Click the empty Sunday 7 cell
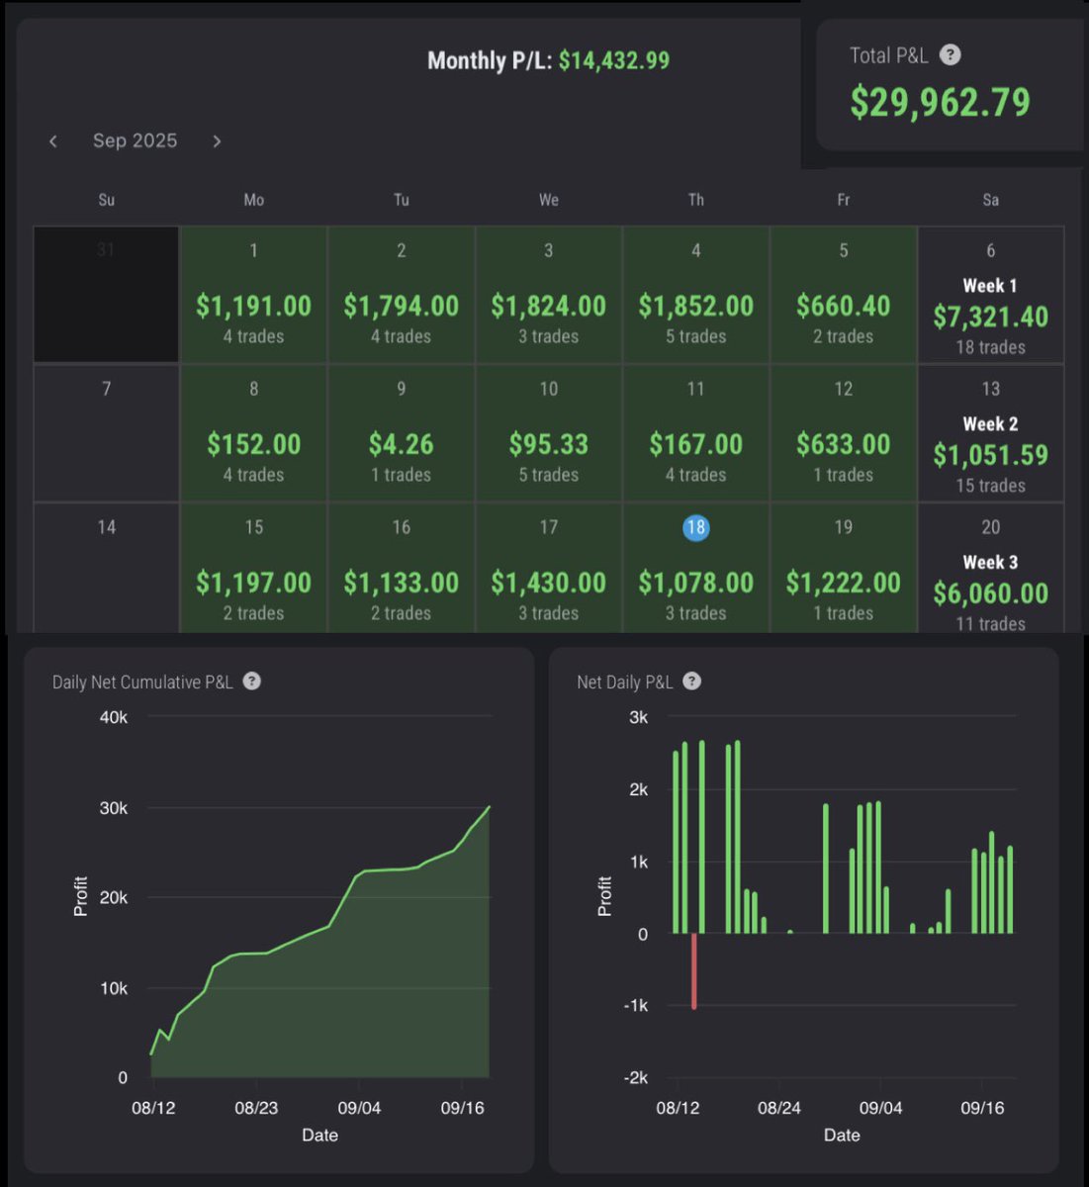Screen dimensions: 1089x1187 pos(107,433)
